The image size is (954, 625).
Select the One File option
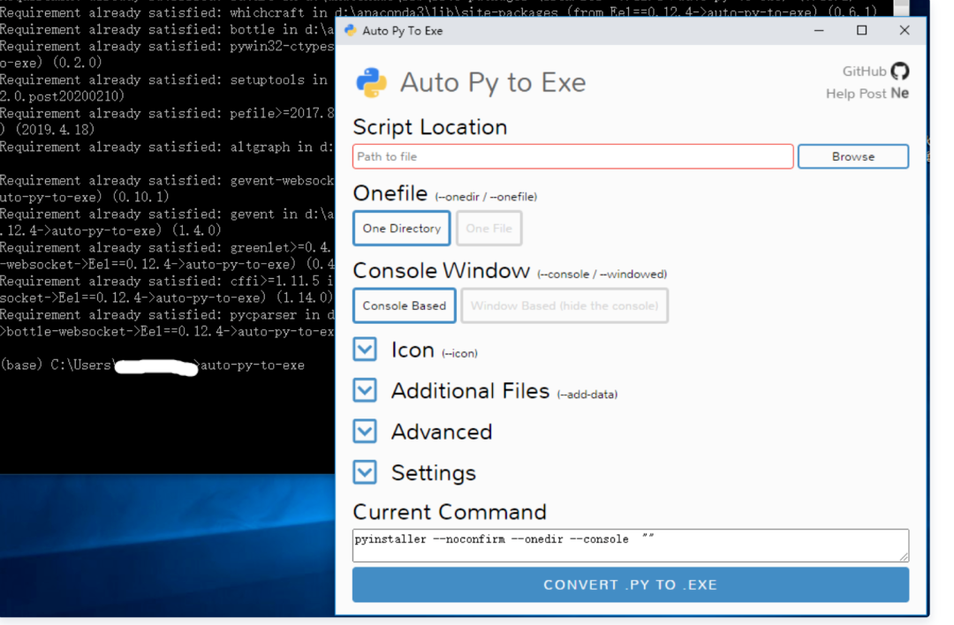coord(489,228)
